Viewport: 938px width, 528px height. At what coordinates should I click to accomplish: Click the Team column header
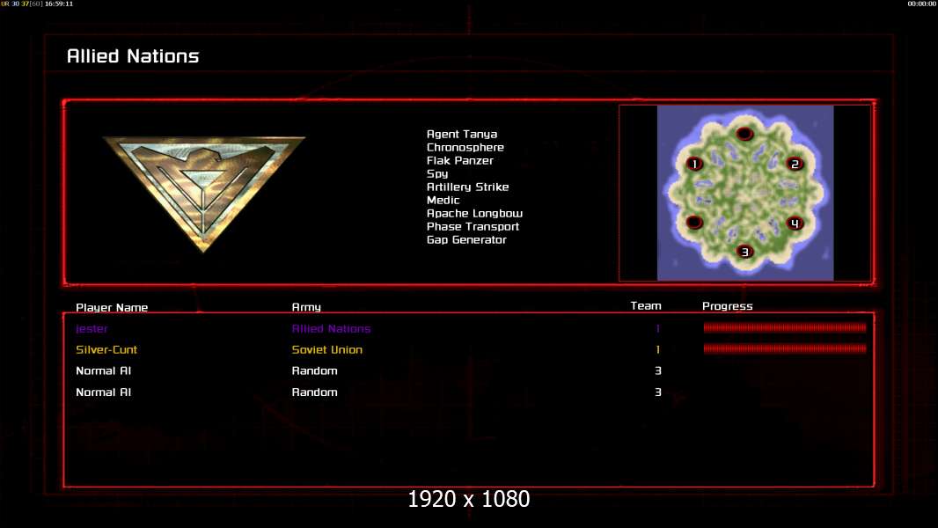point(646,305)
